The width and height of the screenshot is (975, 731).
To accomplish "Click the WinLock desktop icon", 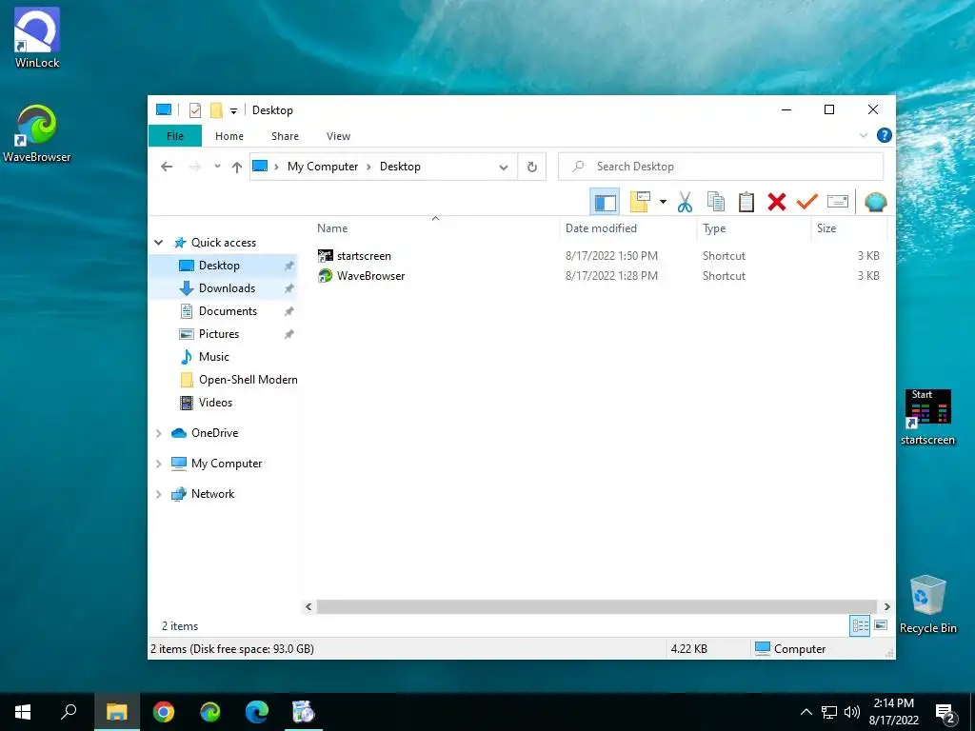I will click(x=37, y=38).
